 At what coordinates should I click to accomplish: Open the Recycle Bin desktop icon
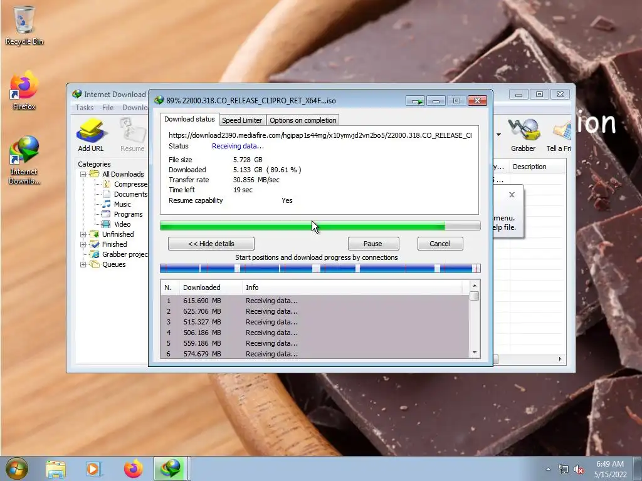24,25
